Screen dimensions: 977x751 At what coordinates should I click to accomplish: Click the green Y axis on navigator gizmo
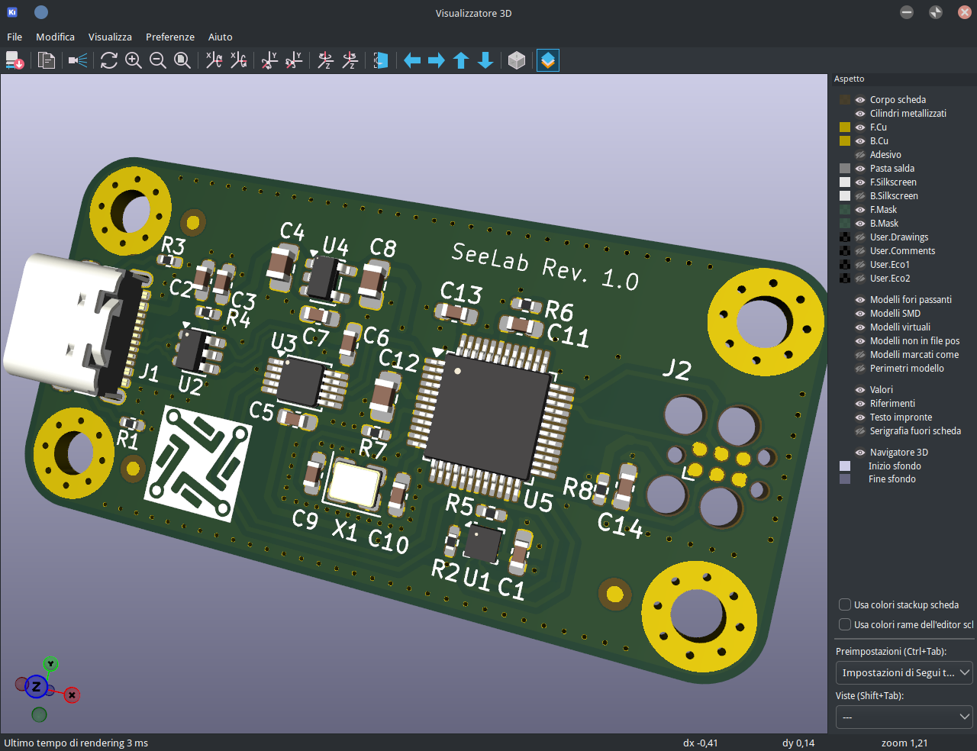click(x=50, y=664)
